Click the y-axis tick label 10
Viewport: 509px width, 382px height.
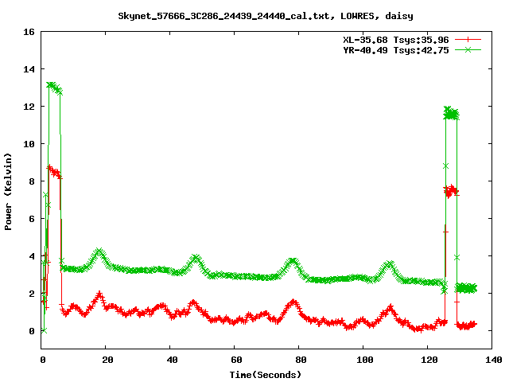(29, 144)
